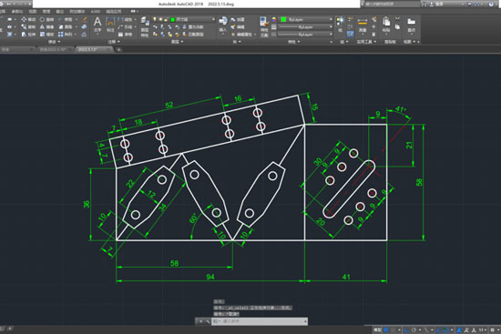This screenshot has width=501, height=334.
Task: Click the green color swatch in Properties
Action: tap(283, 19)
